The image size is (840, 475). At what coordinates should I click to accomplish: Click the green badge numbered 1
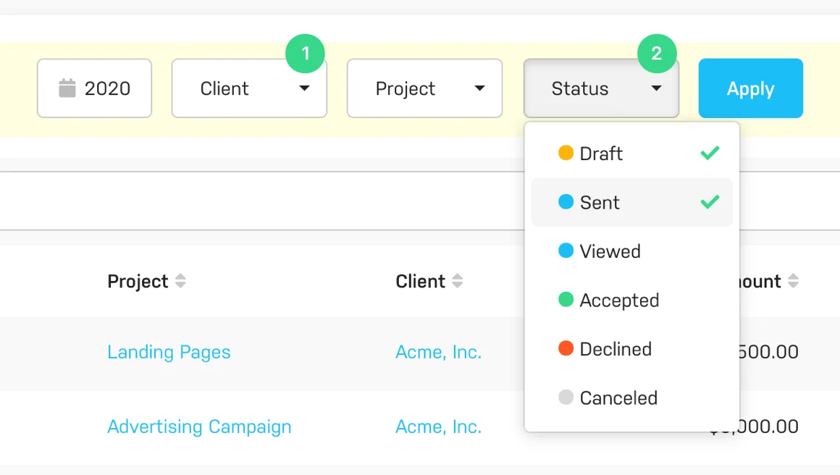[x=305, y=53]
